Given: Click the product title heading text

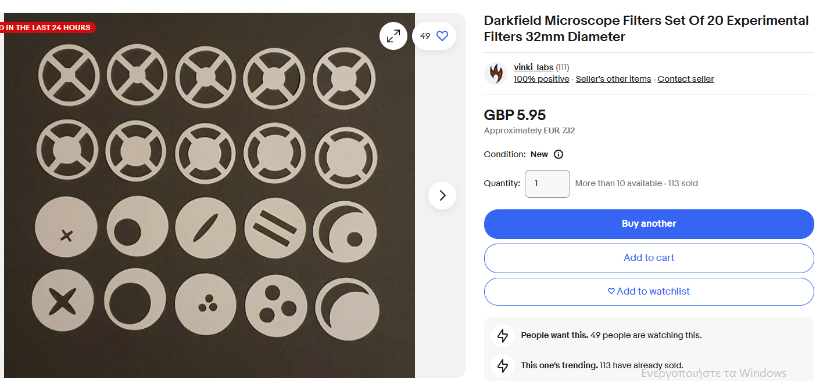Looking at the screenshot, I should pos(646,28).
